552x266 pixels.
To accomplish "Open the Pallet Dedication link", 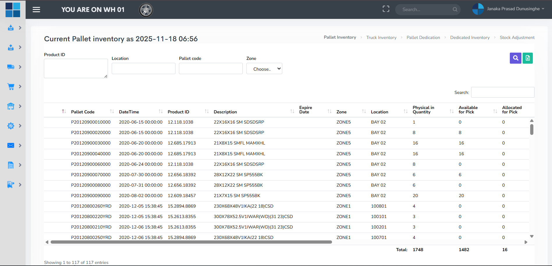I will 423,38.
